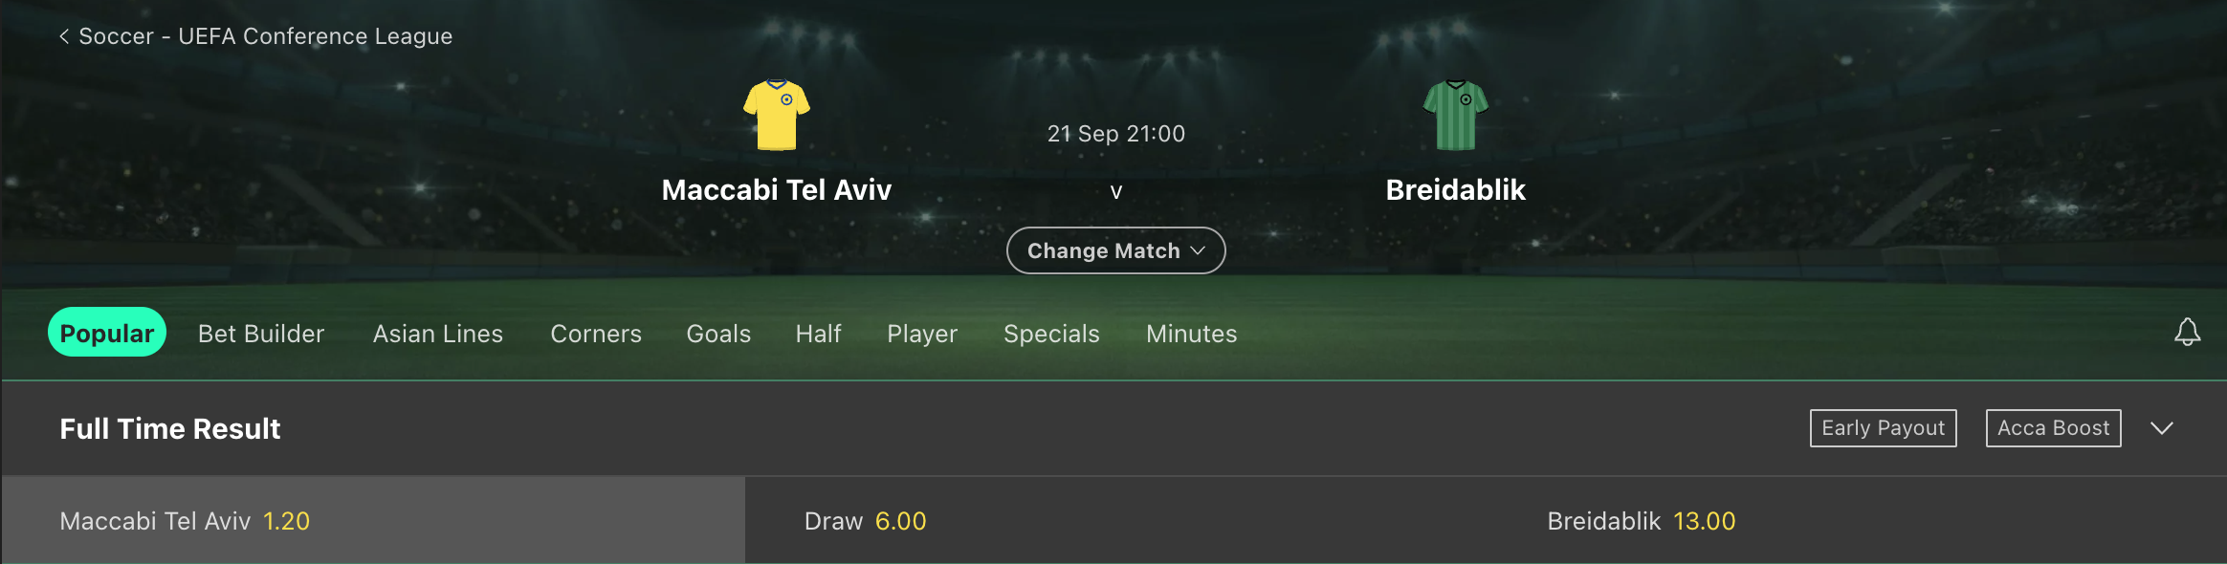Collapse the Full Time Result section
The image size is (2227, 564).
2162,428
